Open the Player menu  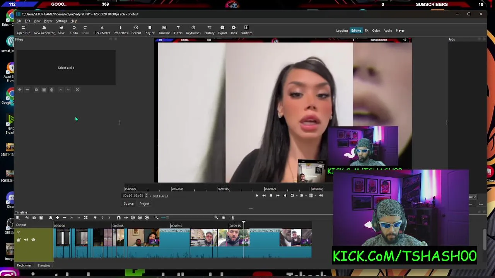48,21
